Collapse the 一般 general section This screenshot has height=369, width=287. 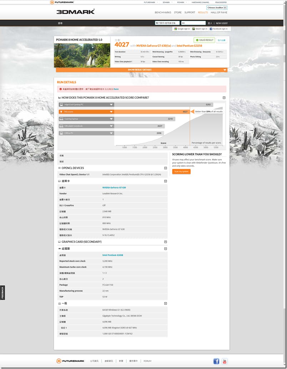coord(165,303)
